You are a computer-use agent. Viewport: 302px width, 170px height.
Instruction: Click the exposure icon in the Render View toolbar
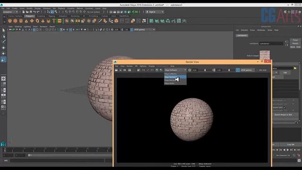coord(190,70)
